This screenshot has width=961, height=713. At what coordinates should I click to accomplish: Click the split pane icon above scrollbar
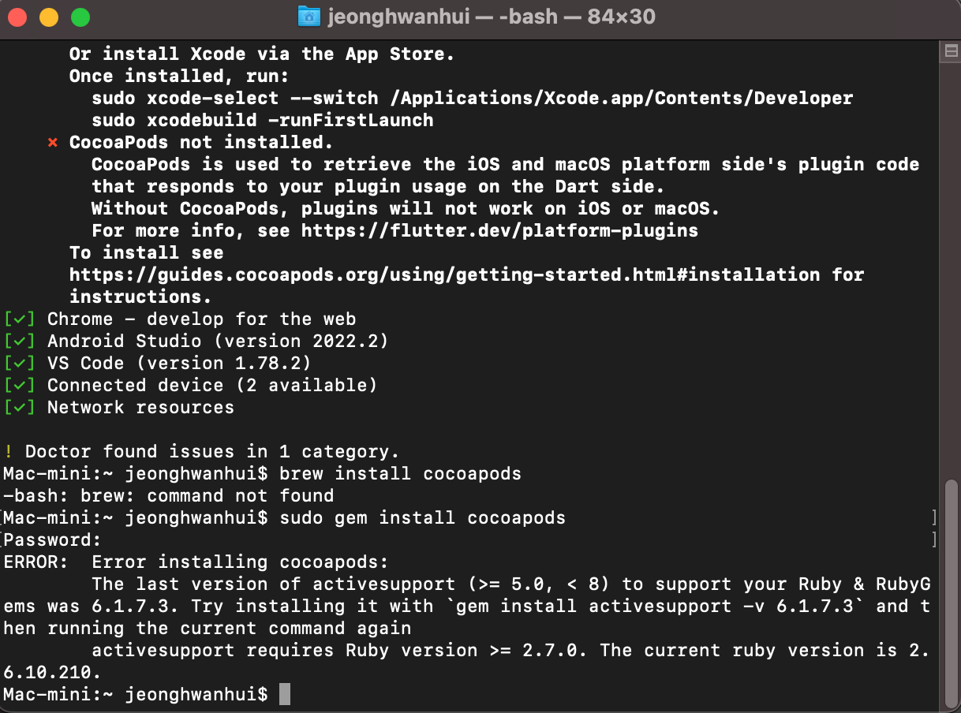pyautogui.click(x=951, y=50)
